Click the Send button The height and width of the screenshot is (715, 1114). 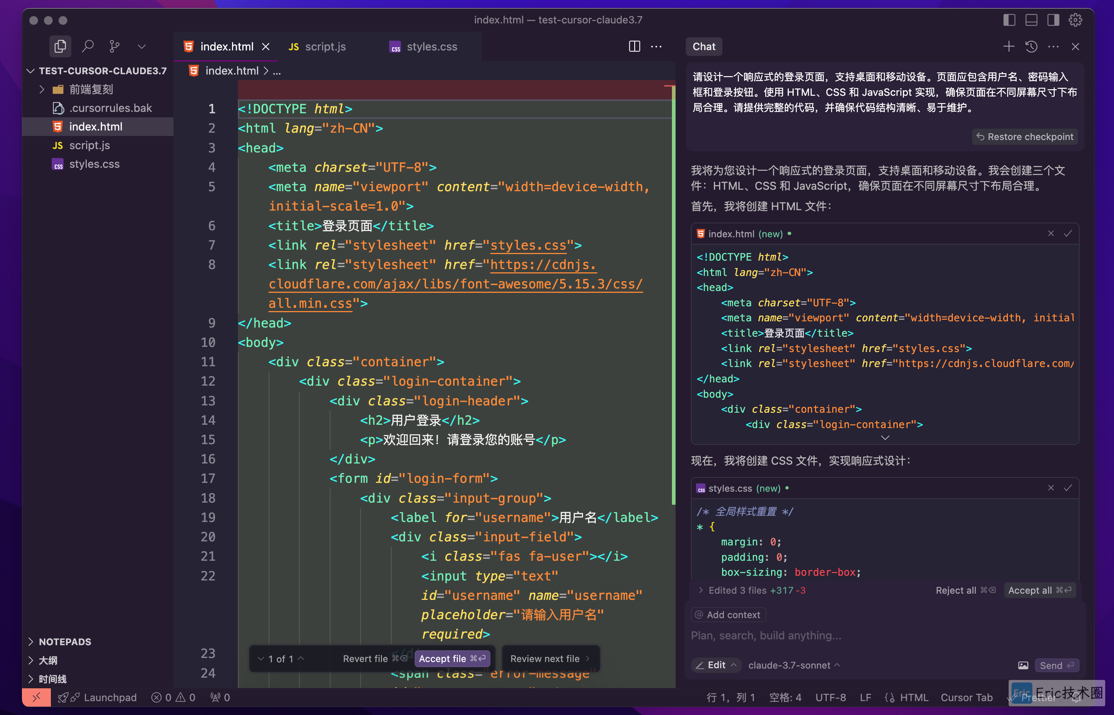click(x=1057, y=665)
